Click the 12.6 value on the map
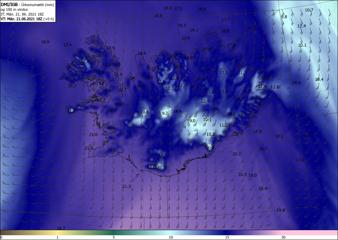The width and height of the screenshot is (338, 240). point(174,78)
